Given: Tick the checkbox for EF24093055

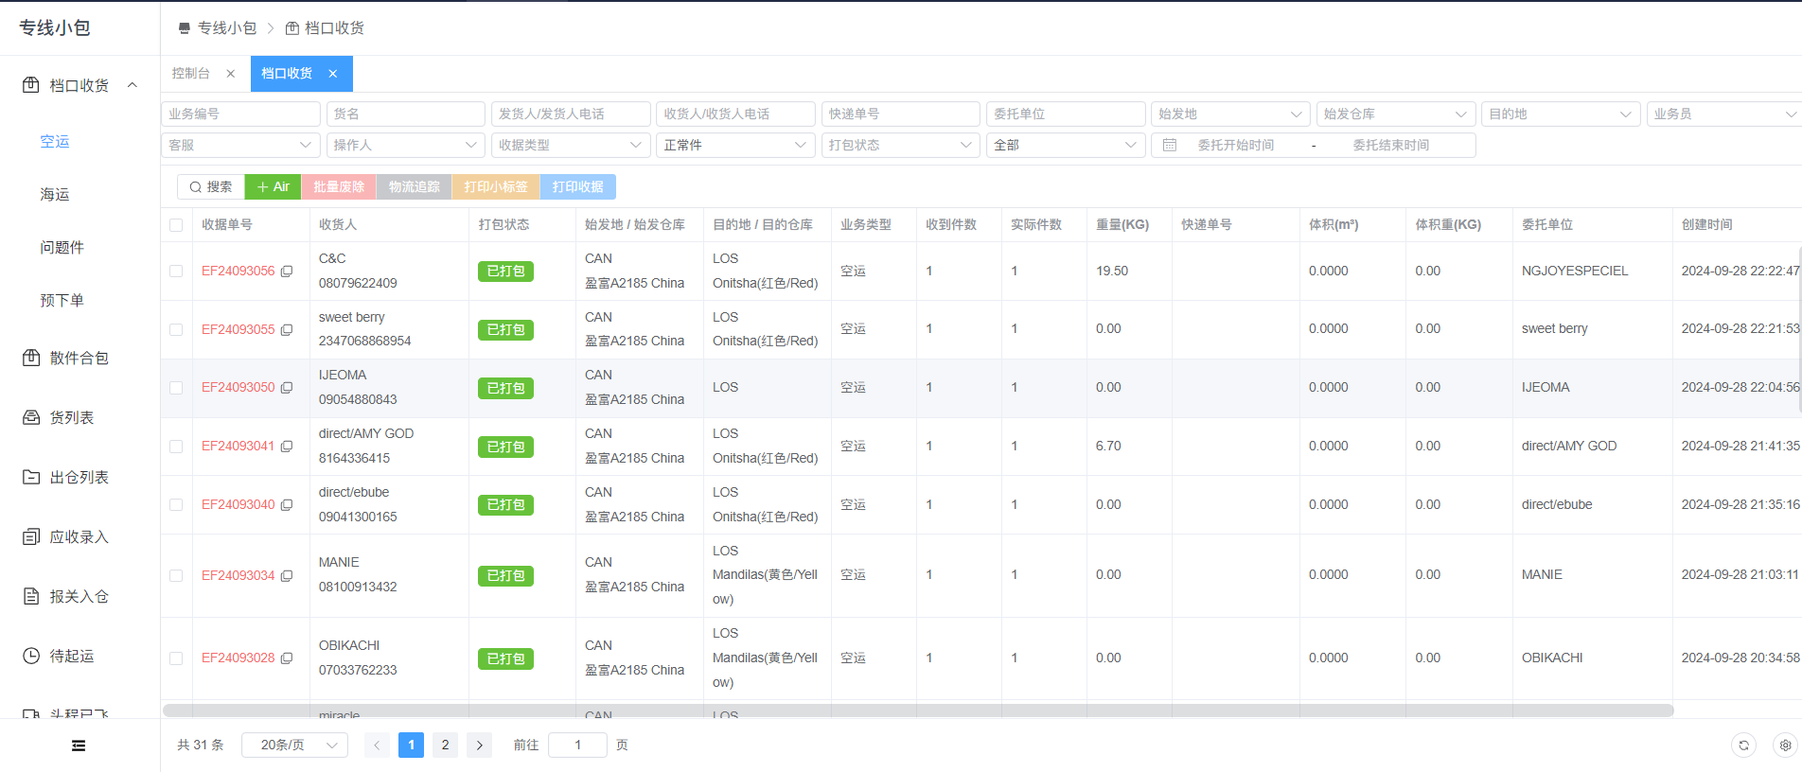Looking at the screenshot, I should pyautogui.click(x=176, y=330).
